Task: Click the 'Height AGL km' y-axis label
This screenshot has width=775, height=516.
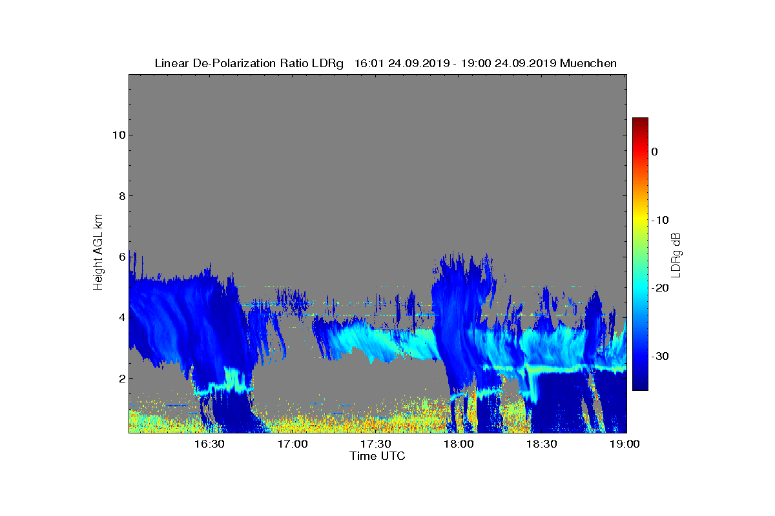Action: (x=99, y=253)
